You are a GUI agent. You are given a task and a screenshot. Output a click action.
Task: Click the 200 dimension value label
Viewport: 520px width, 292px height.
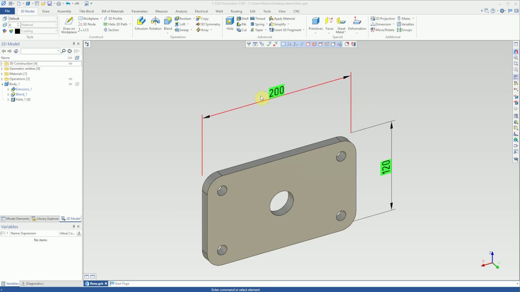coord(276,91)
